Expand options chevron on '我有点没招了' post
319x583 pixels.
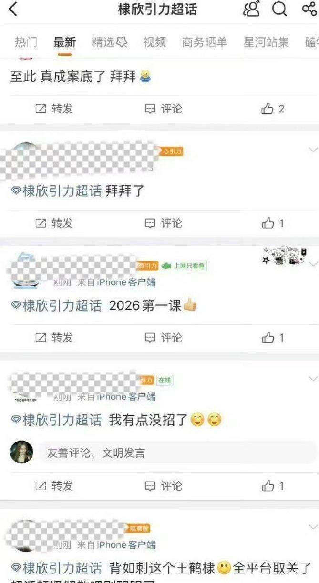click(x=313, y=379)
